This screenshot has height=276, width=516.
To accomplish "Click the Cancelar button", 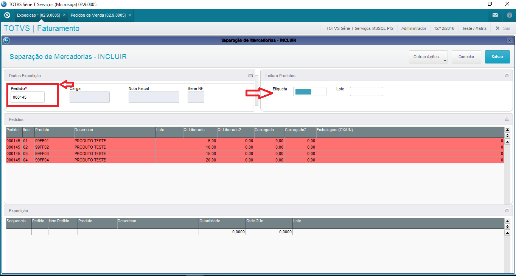I will click(466, 57).
